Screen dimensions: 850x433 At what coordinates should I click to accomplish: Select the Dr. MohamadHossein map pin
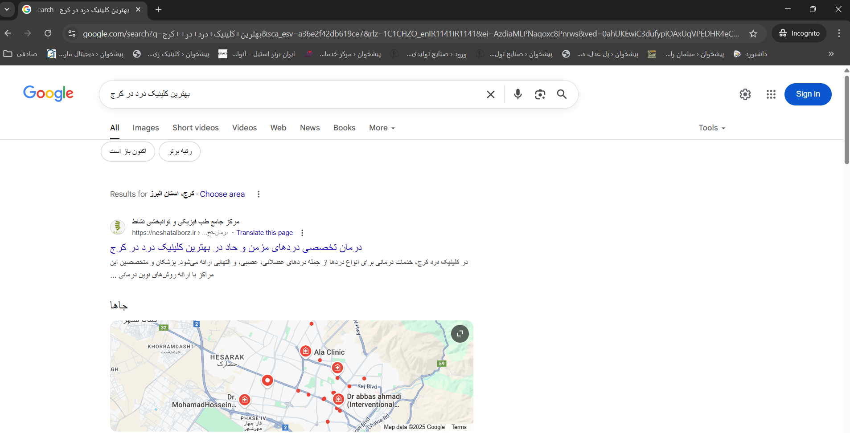(244, 400)
